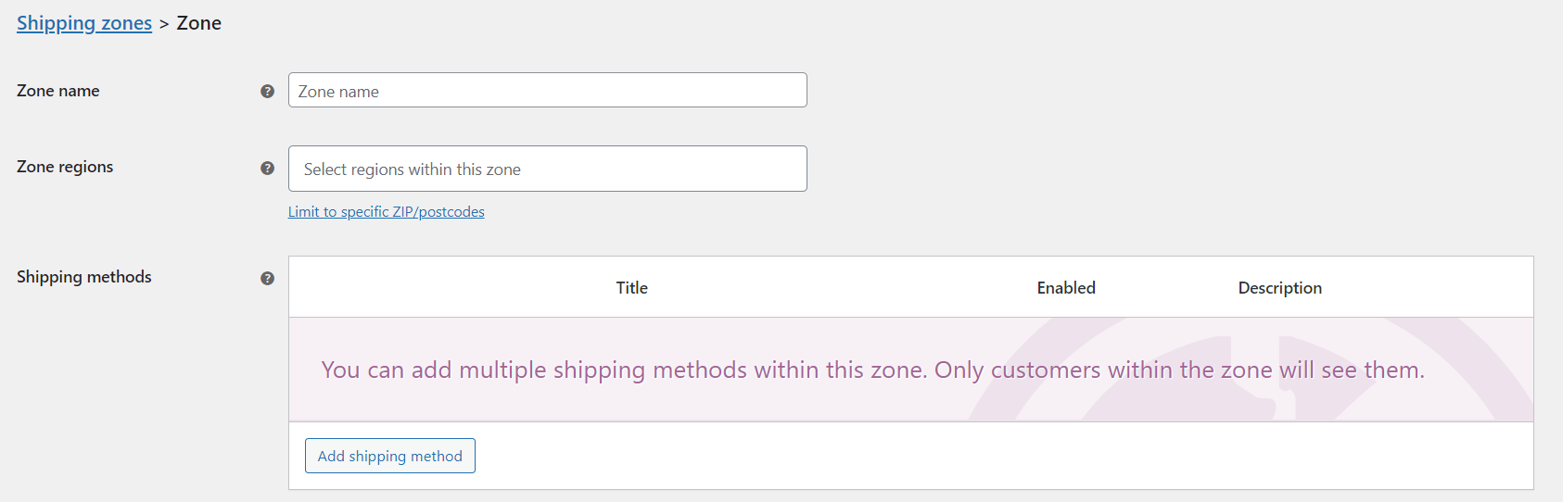Click the Shipping methods field label

pos(84,277)
